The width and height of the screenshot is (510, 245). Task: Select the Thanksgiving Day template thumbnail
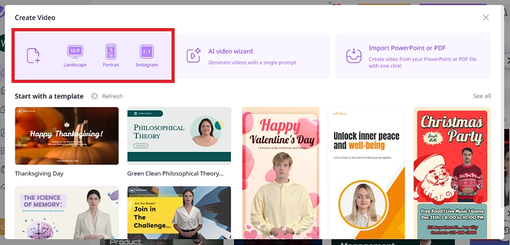point(67,136)
